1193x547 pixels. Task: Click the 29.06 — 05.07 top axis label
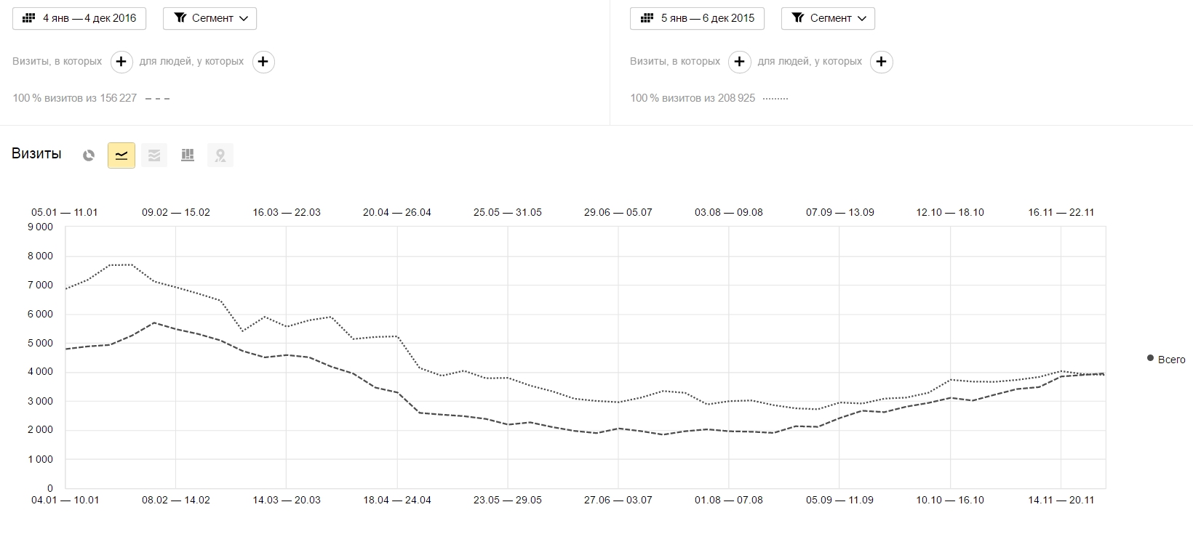coord(618,212)
